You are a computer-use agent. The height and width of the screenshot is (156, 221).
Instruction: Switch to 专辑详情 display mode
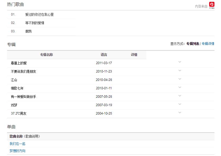click(x=208, y=44)
